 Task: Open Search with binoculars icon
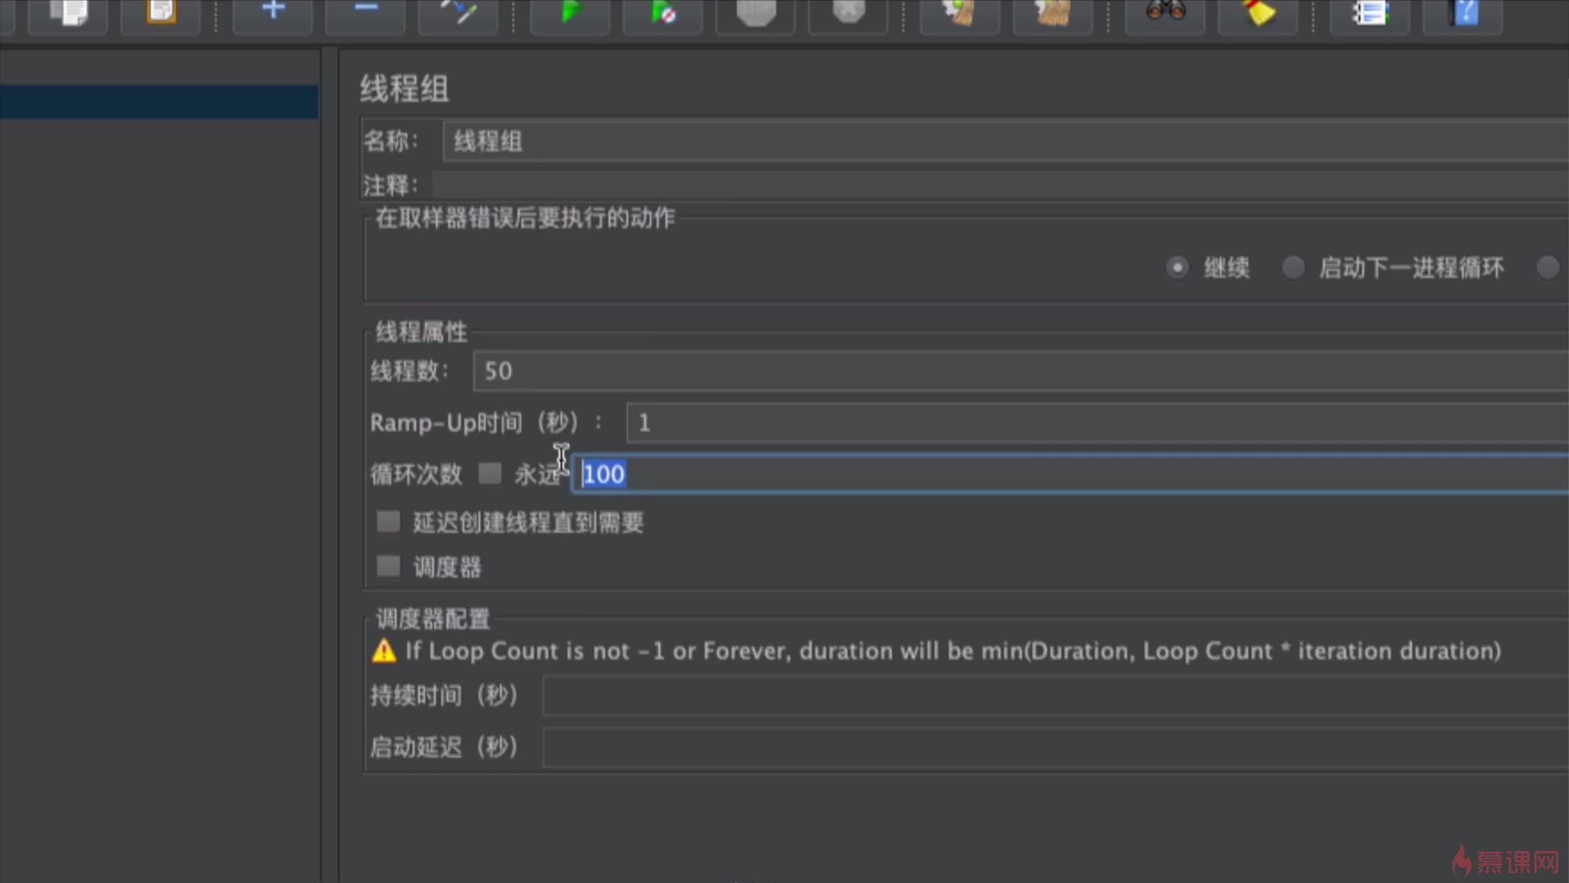(1165, 11)
